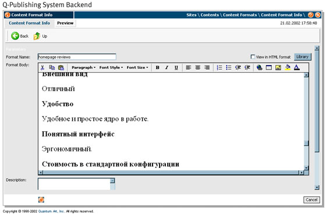Open the Library button
The width and height of the screenshot is (326, 216).
point(303,57)
